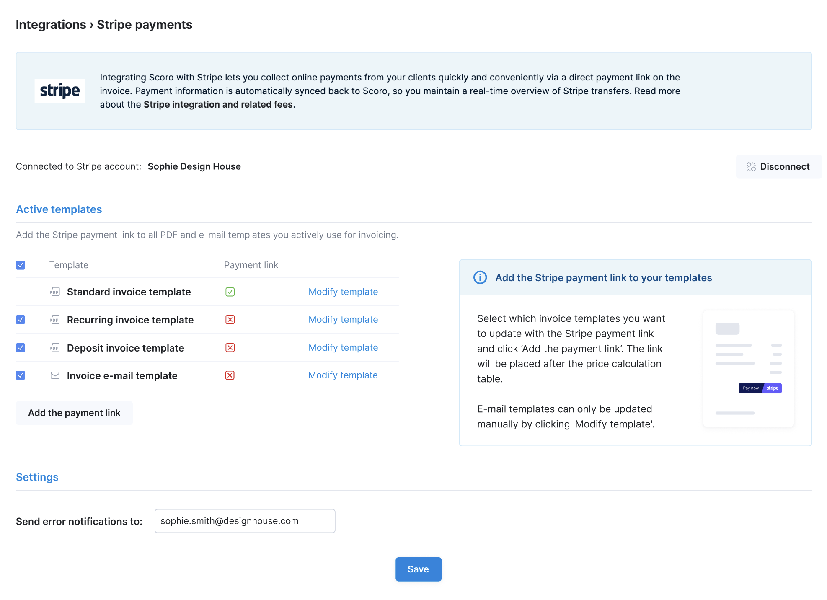This screenshot has height=600, width=827.
Task: Uncheck the Invoice e-mail template checkbox
Action: pos(21,375)
